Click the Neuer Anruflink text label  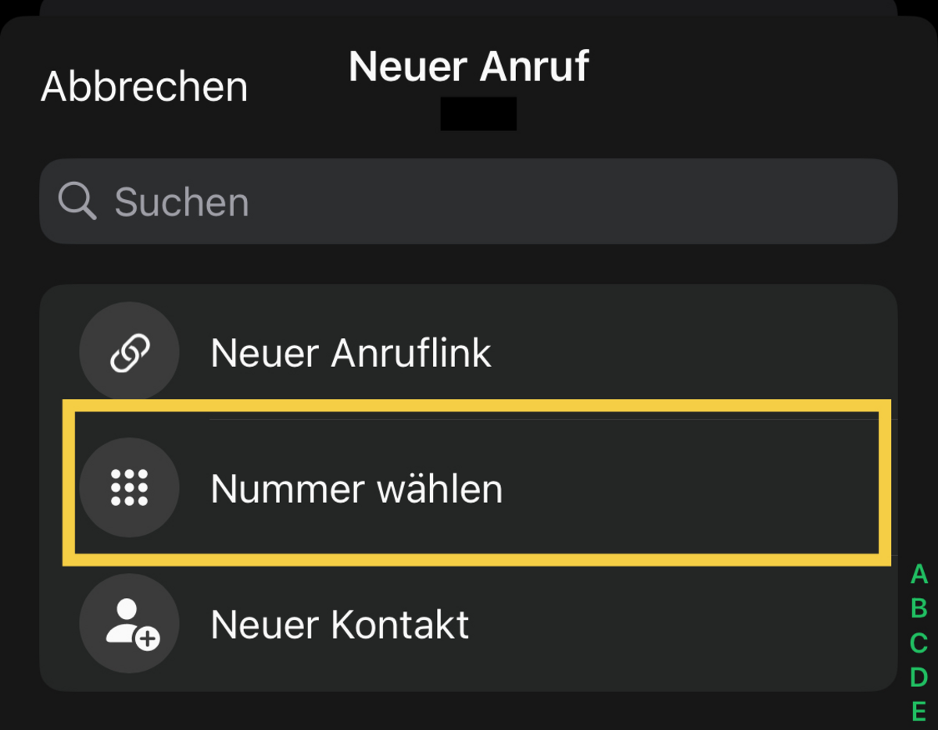pyautogui.click(x=351, y=354)
